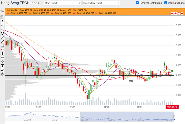Click the SMA(20):4208.635 legend text
185x124 pixels.
point(41,13)
